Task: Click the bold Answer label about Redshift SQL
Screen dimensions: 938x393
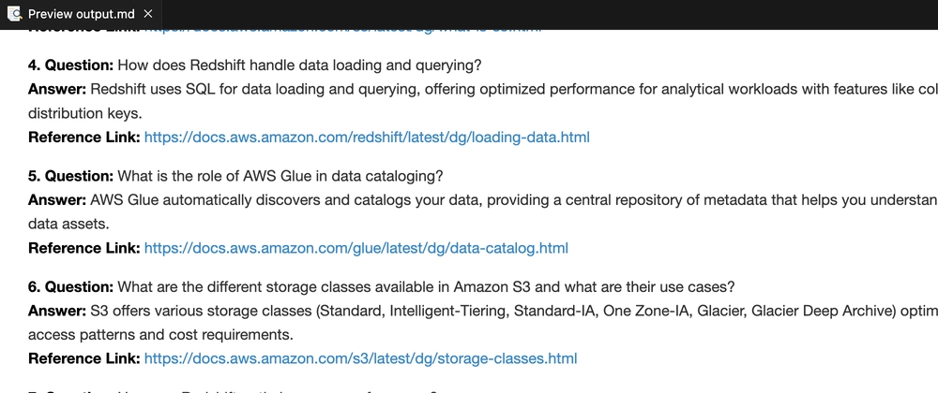Action: [x=57, y=90]
